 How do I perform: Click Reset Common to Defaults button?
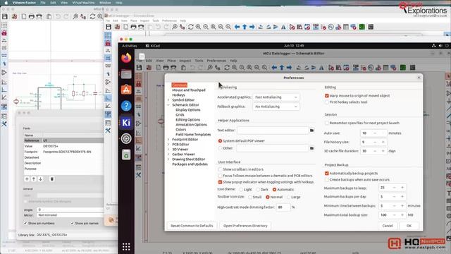(x=192, y=226)
